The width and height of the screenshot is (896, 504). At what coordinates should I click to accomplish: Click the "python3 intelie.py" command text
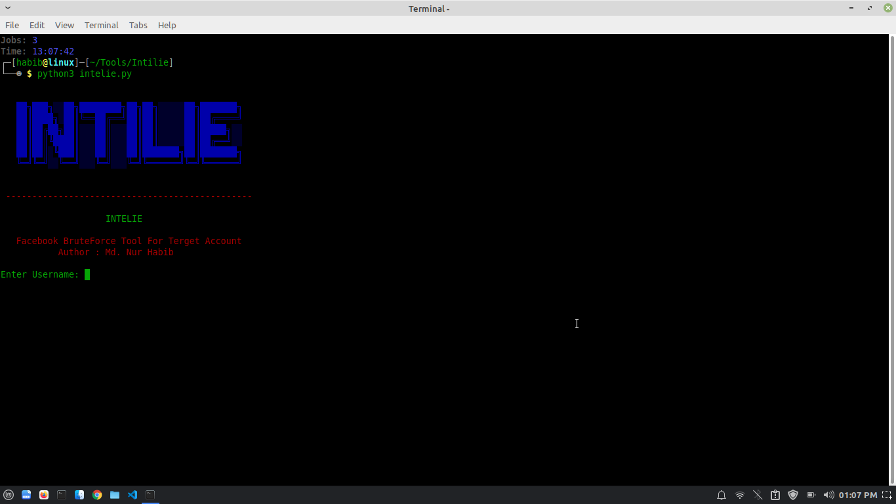[x=85, y=73]
